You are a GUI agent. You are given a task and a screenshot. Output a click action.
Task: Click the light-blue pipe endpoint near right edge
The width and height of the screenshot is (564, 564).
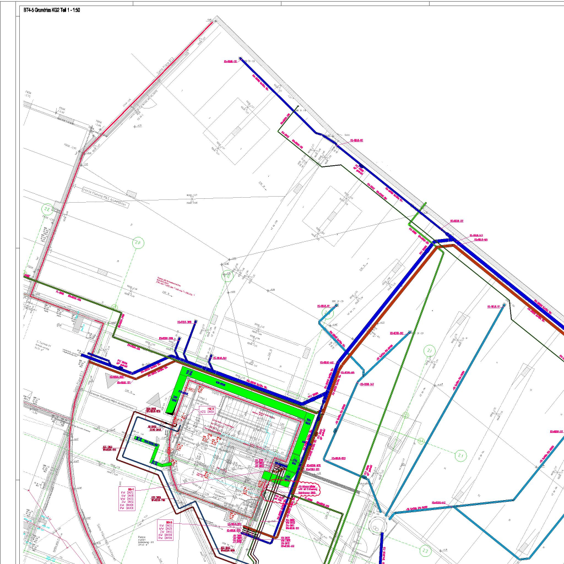503,306
